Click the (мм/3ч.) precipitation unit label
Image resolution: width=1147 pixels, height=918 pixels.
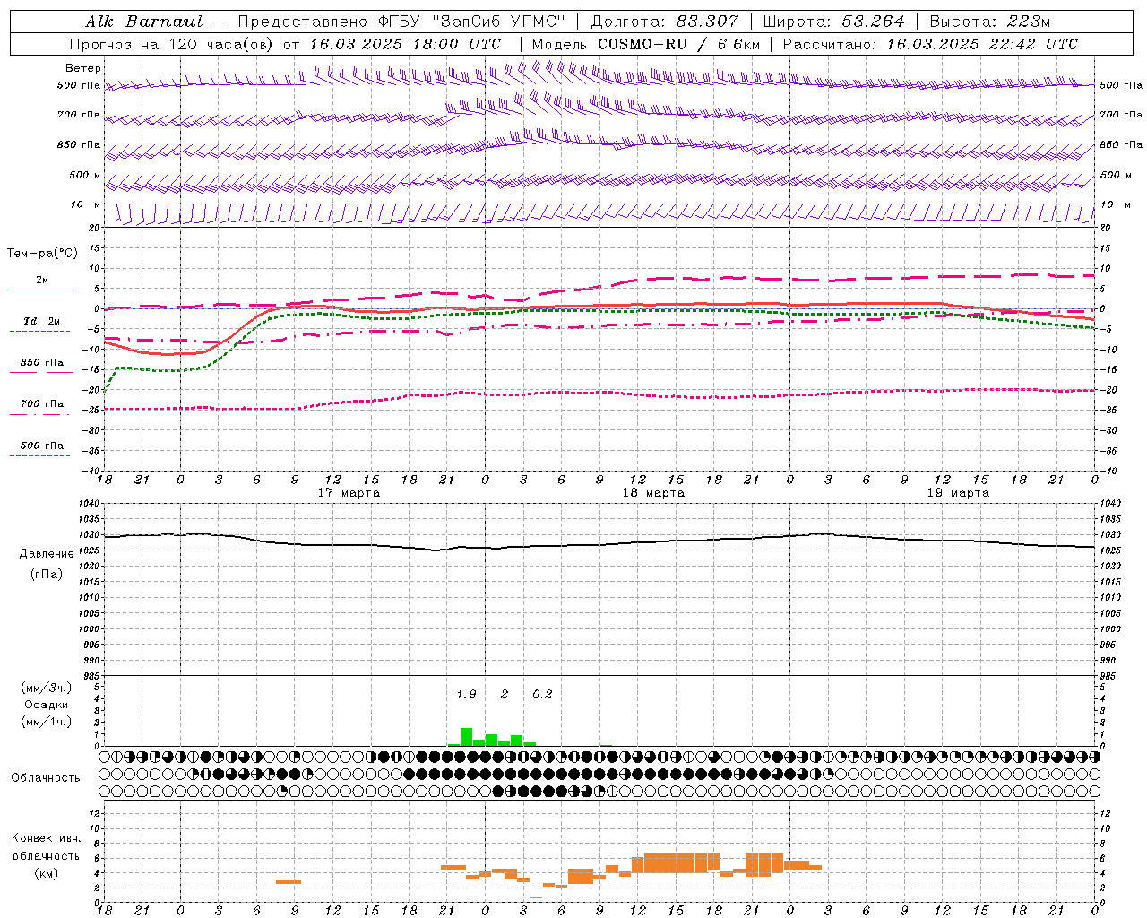click(x=47, y=688)
